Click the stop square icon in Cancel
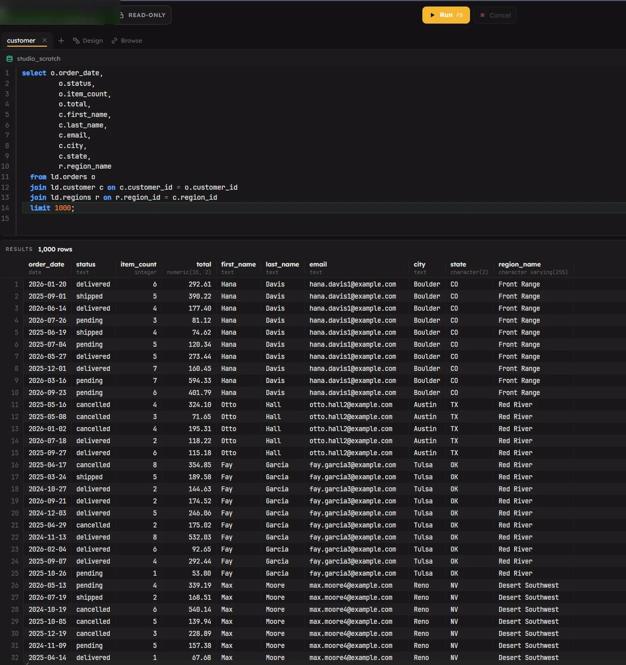This screenshot has width=626, height=665. click(483, 15)
